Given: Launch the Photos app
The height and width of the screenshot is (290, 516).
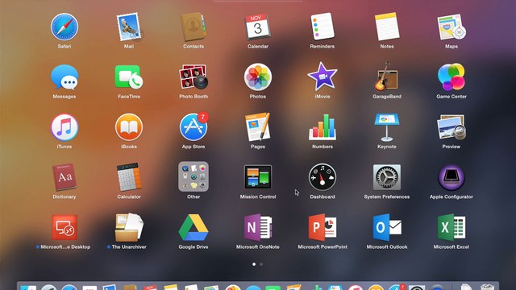Looking at the screenshot, I should click(258, 77).
